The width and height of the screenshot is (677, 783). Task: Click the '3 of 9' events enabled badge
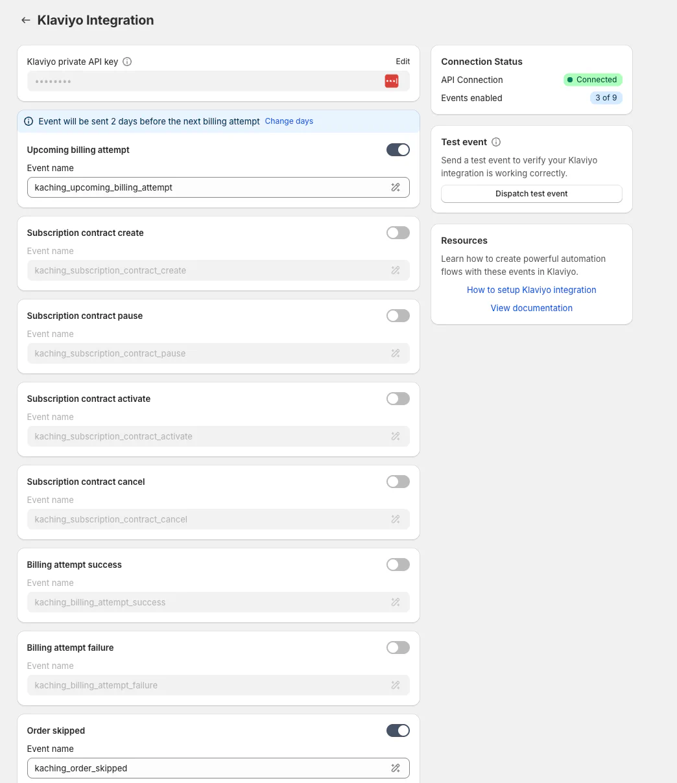(606, 98)
